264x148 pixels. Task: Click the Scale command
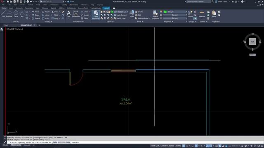(45, 18)
